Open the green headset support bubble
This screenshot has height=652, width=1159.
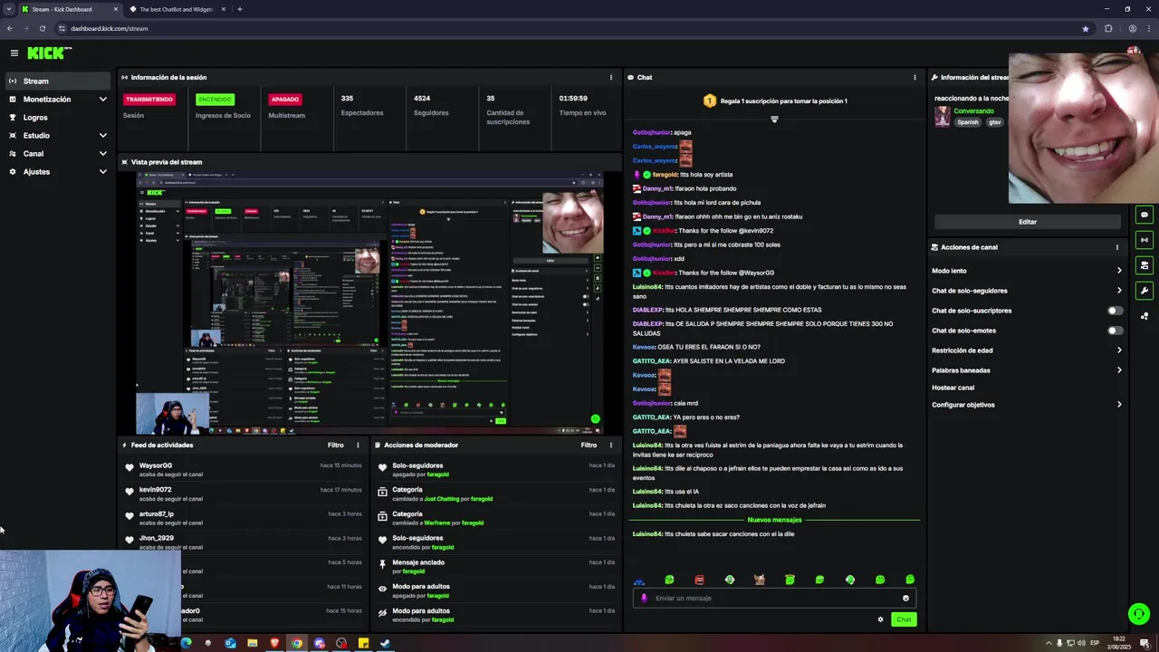click(x=1139, y=613)
